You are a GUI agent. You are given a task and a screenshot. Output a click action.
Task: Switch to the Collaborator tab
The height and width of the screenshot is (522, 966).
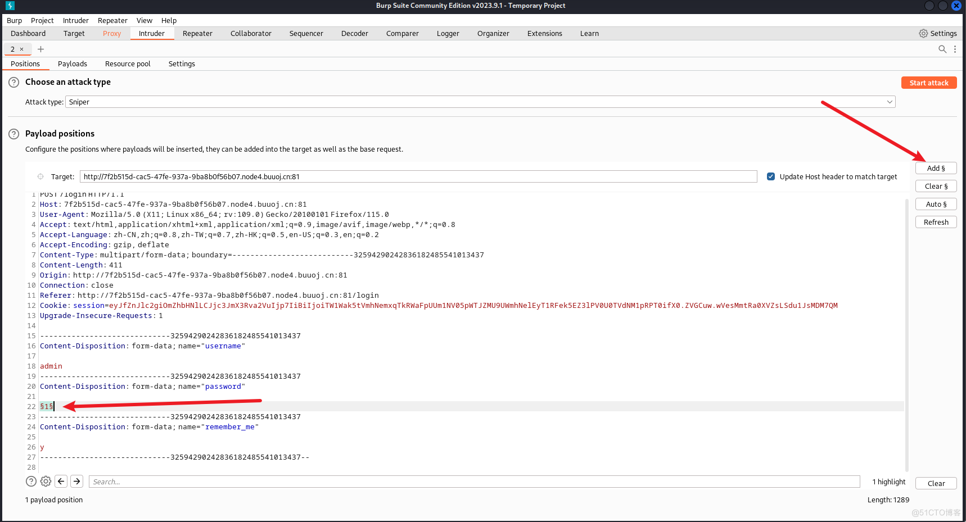(x=251, y=34)
